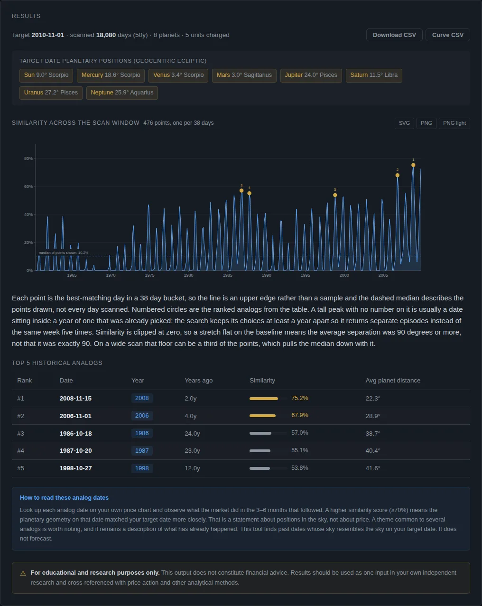482x606 pixels.
Task: Select the Neptune 25.9° Aquarius chip
Action: 122,93
